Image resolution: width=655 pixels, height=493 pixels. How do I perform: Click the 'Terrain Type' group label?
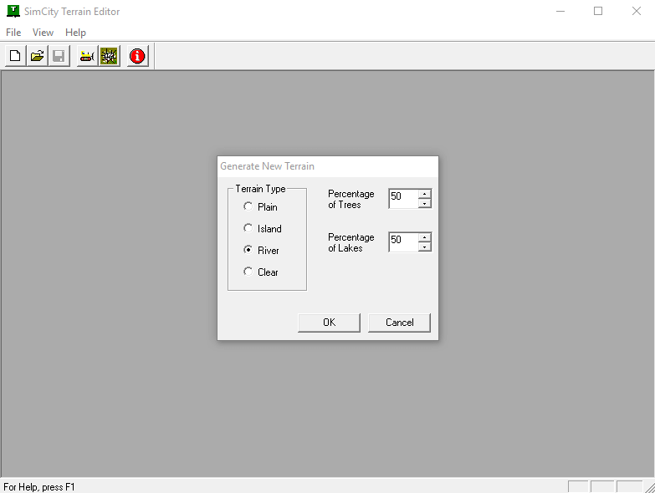260,189
